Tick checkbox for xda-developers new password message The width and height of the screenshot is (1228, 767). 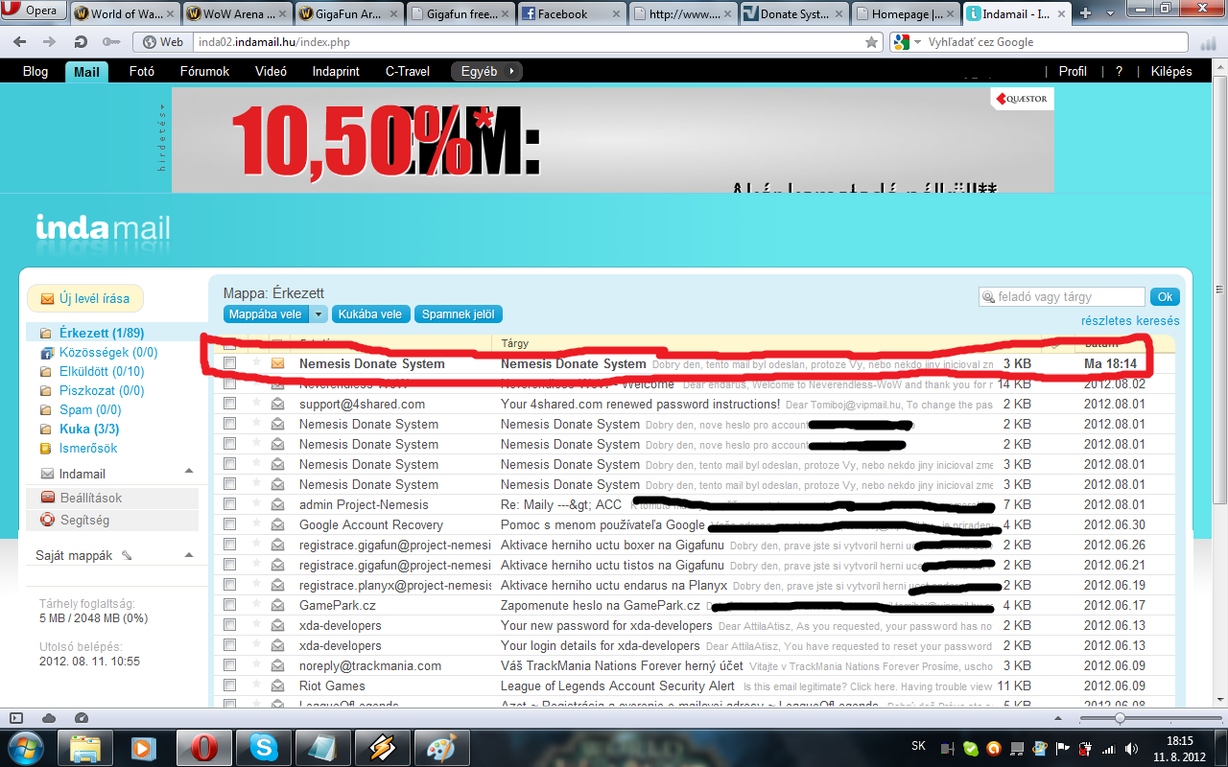point(229,625)
